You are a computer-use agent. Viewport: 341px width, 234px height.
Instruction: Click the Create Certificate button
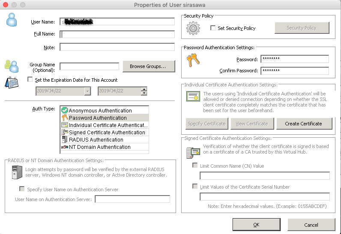coord(303,124)
